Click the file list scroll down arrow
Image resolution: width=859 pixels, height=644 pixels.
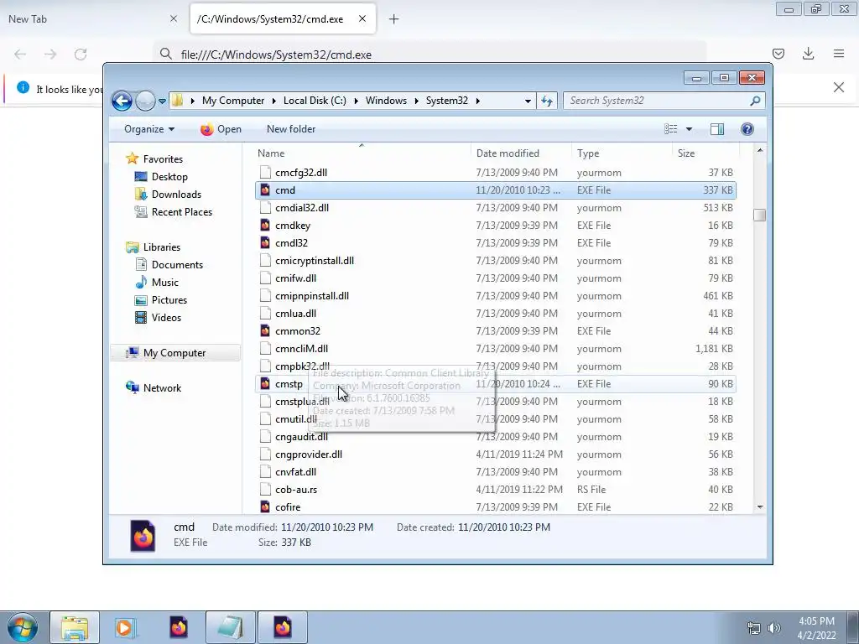pos(759,507)
